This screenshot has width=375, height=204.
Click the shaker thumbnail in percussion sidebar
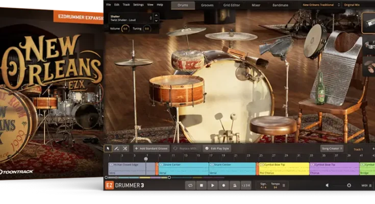369,23
